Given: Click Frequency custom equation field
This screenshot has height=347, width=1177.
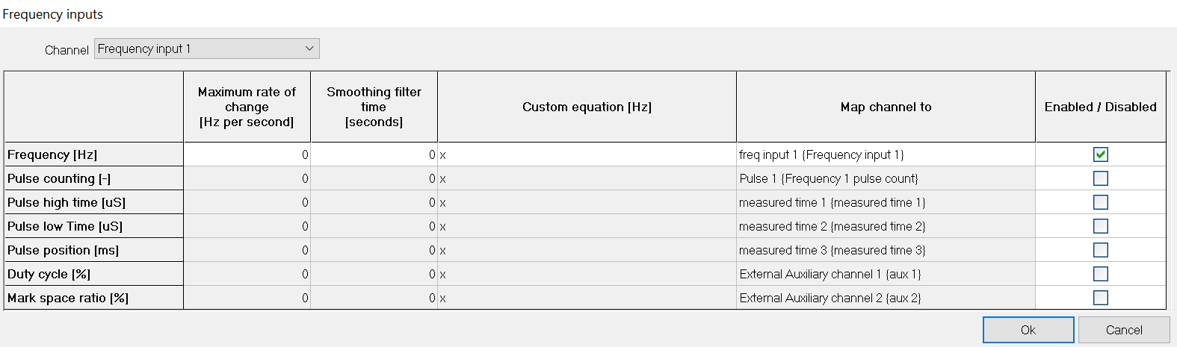Looking at the screenshot, I should point(587,154).
